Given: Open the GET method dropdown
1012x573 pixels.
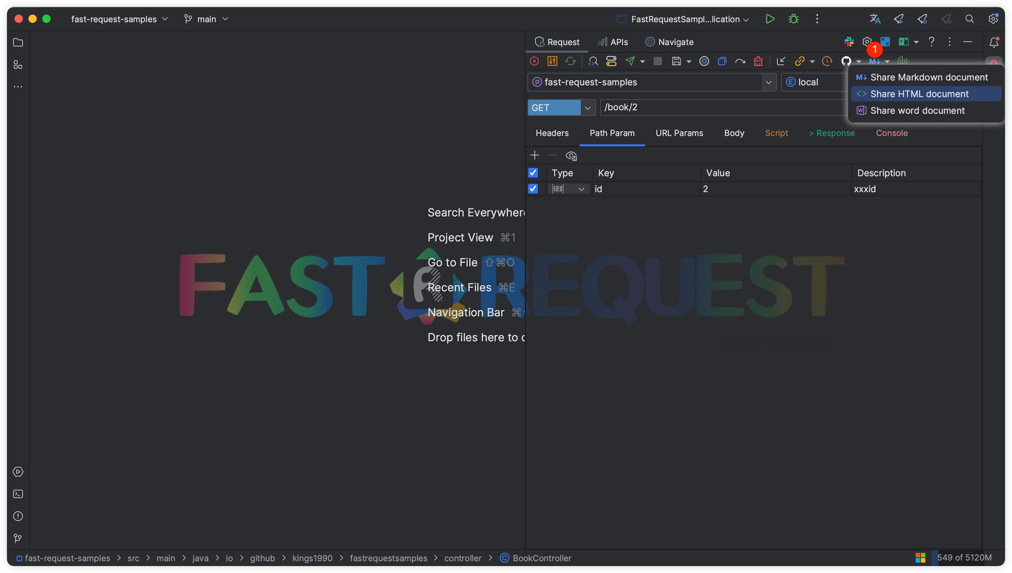Looking at the screenshot, I should pos(587,108).
